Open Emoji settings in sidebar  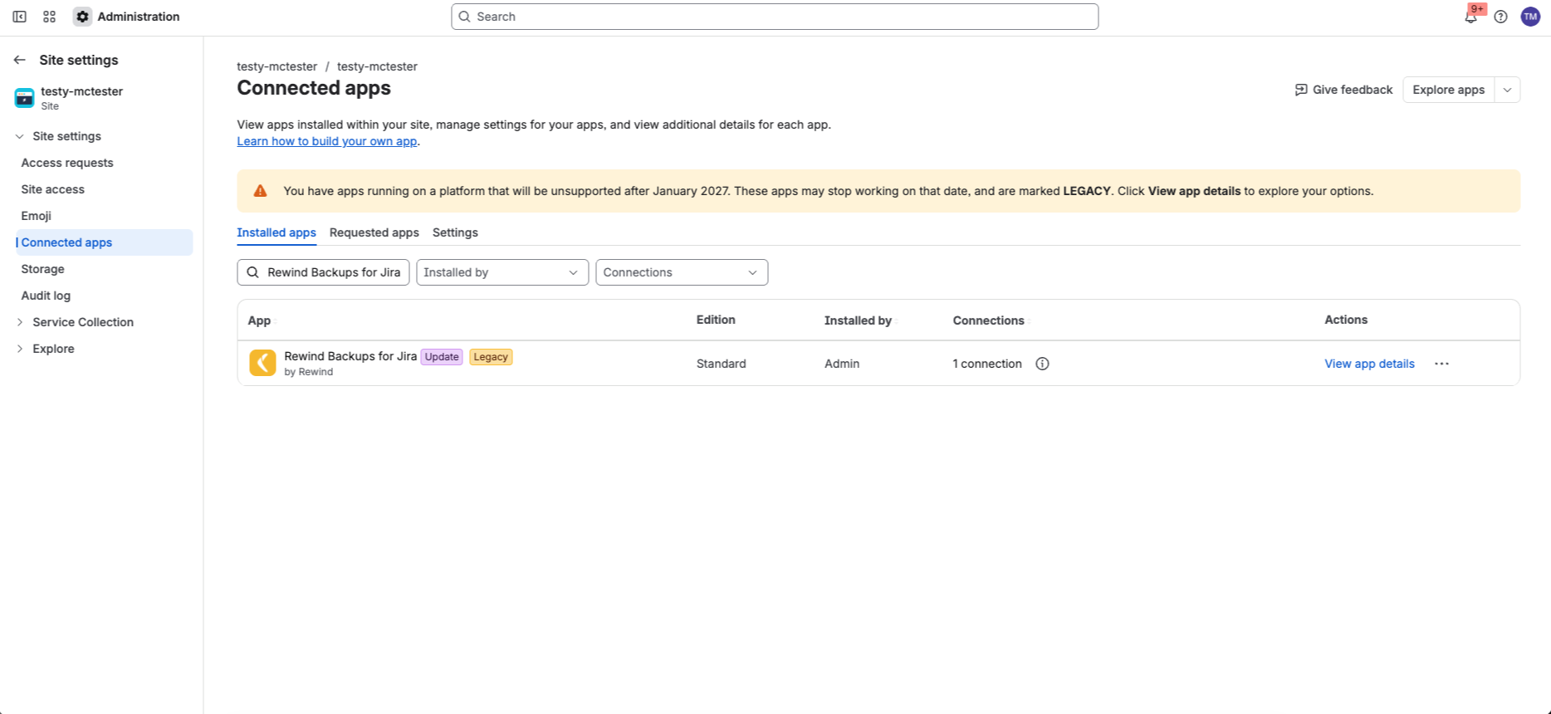(x=37, y=216)
